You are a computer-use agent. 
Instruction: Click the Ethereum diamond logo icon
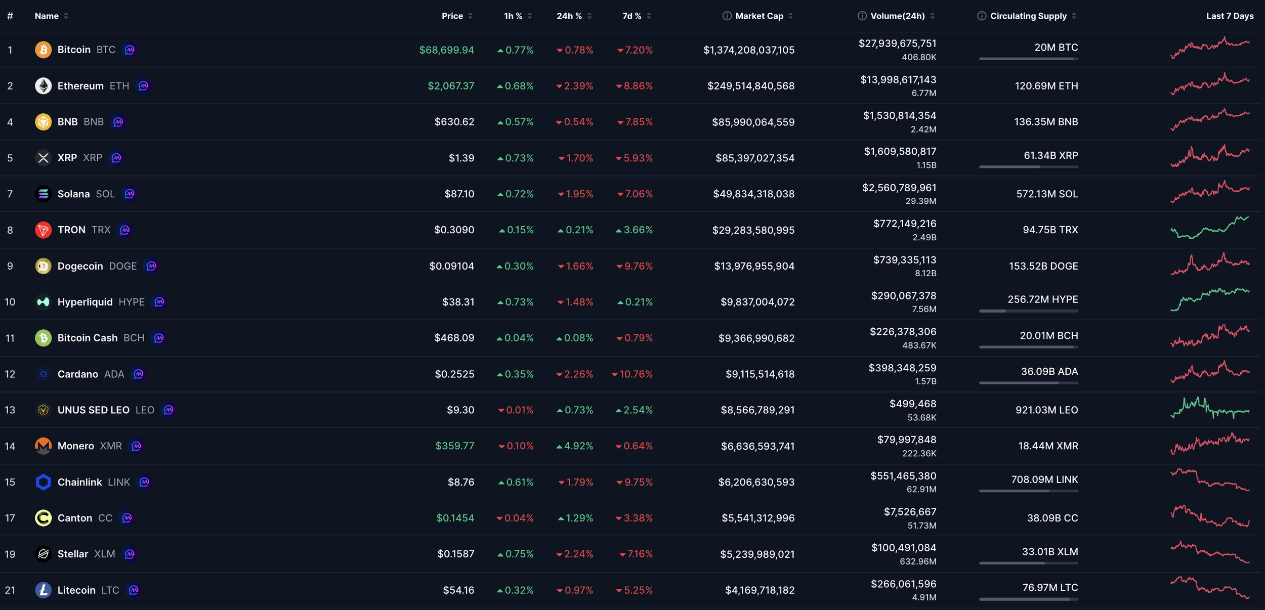coord(43,86)
